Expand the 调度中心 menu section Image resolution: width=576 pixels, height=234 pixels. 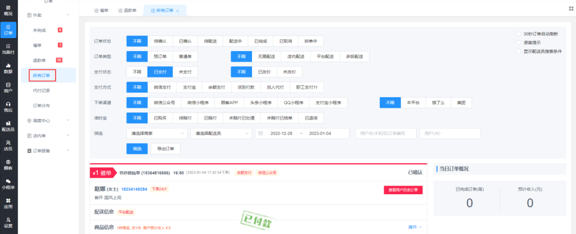tap(51, 120)
